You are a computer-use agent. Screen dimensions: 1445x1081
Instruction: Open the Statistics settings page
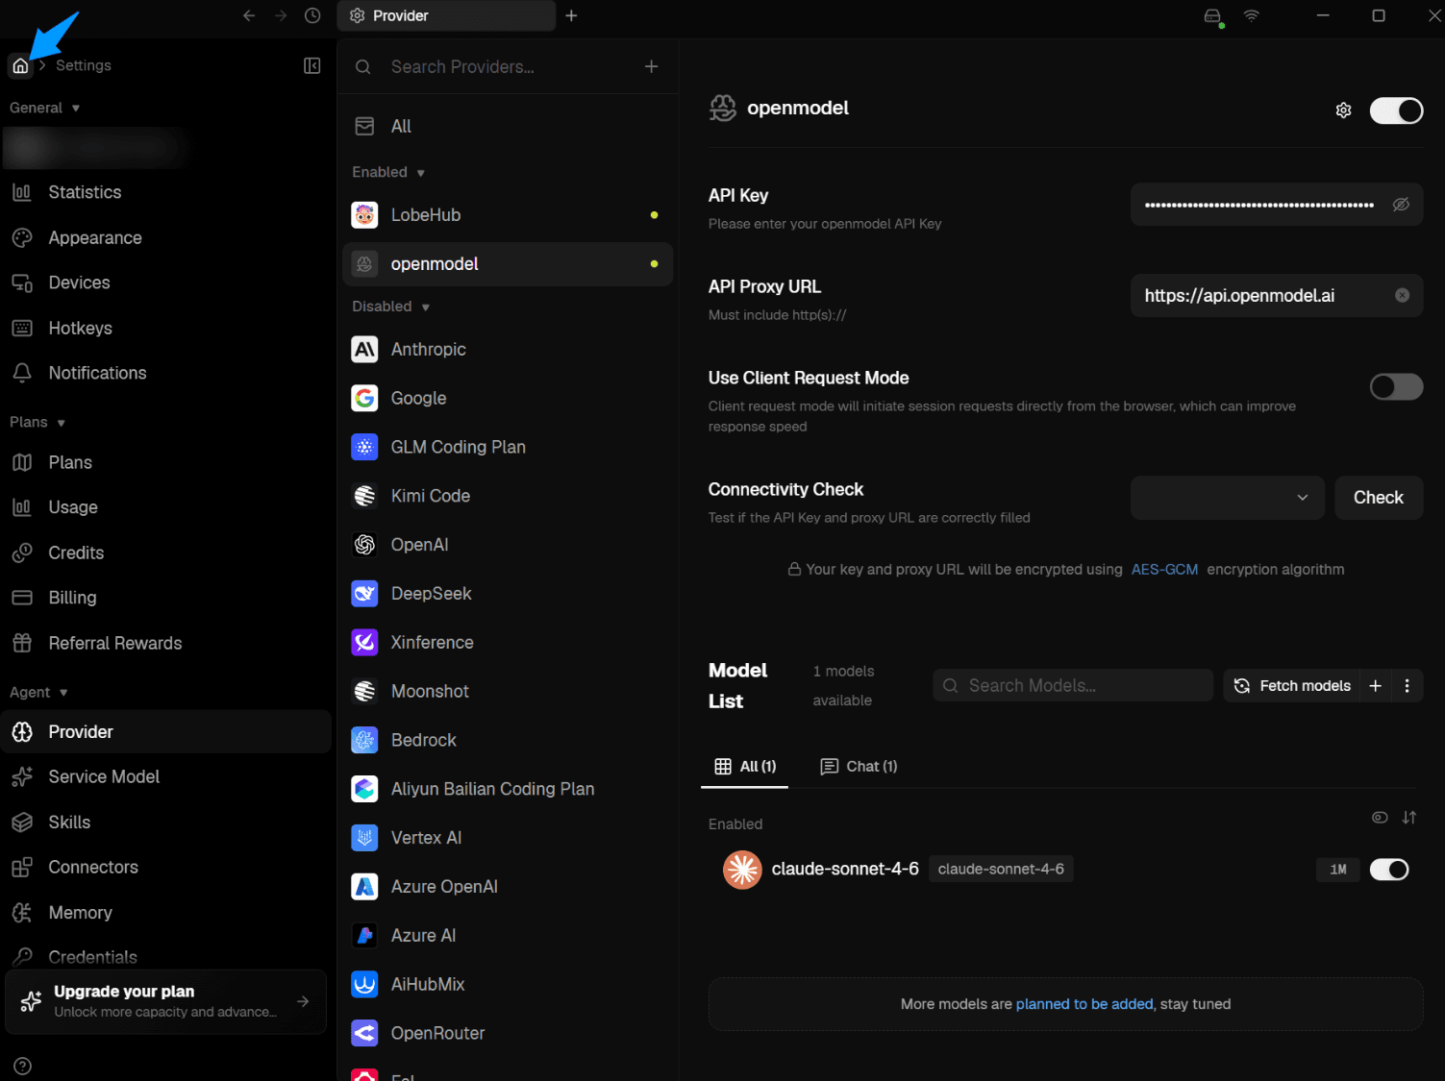(x=165, y=192)
